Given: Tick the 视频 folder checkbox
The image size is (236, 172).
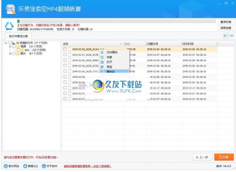Looking at the screenshot, I should (x=14, y=46).
